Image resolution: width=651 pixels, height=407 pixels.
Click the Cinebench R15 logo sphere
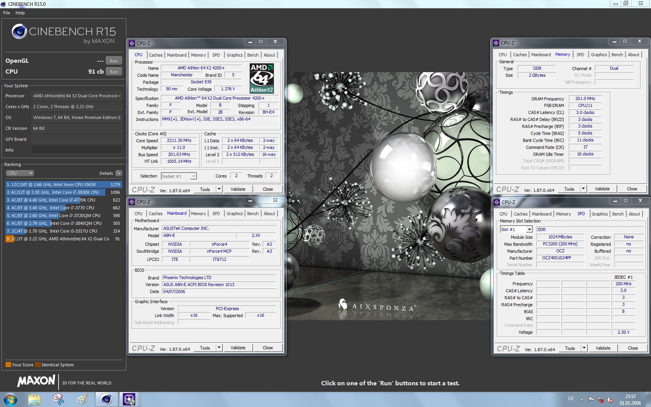pos(19,32)
